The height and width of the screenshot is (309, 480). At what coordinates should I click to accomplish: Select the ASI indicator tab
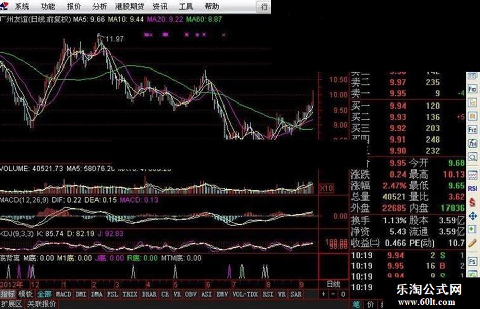[206, 294]
